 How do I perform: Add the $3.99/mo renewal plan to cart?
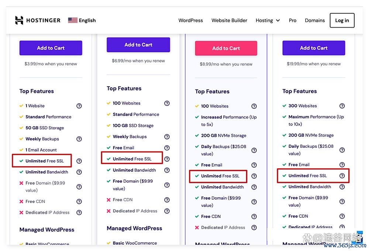click(x=51, y=48)
